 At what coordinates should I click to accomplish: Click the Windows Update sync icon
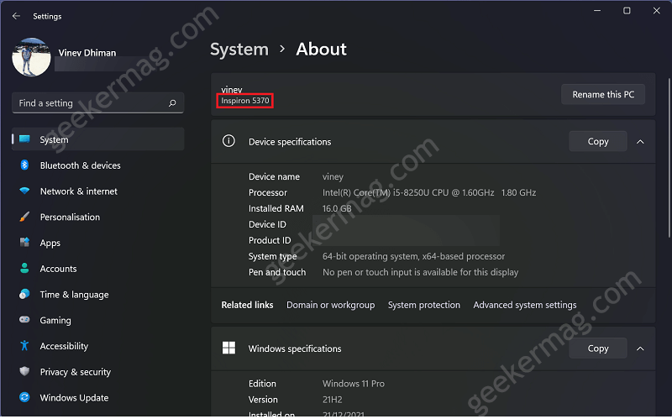click(x=24, y=397)
